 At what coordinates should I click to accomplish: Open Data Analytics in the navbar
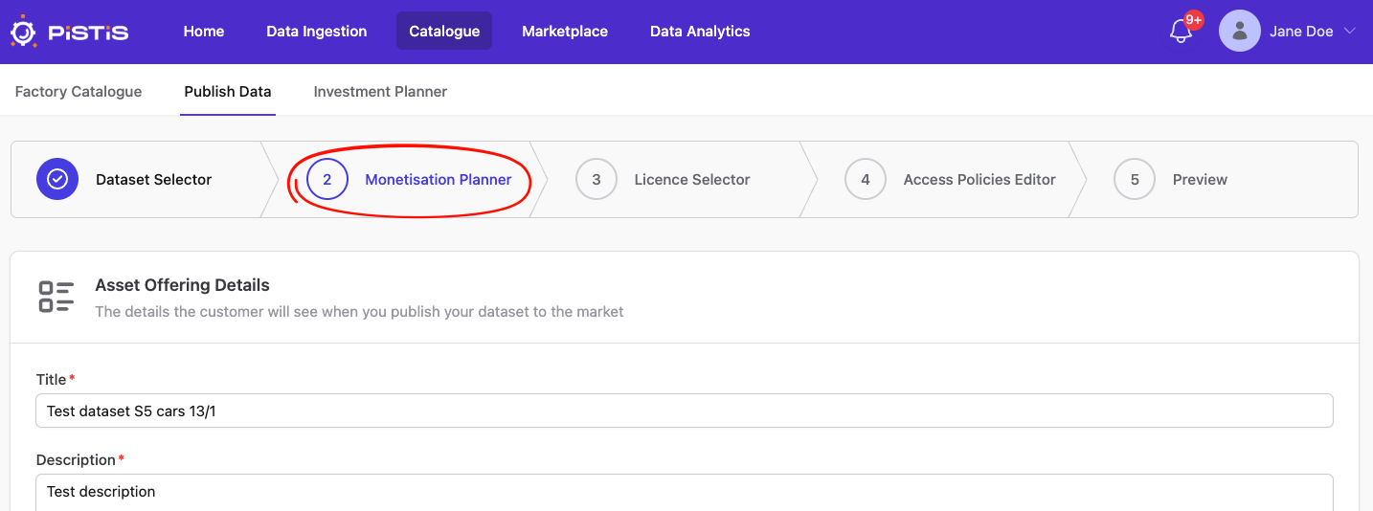tap(700, 32)
